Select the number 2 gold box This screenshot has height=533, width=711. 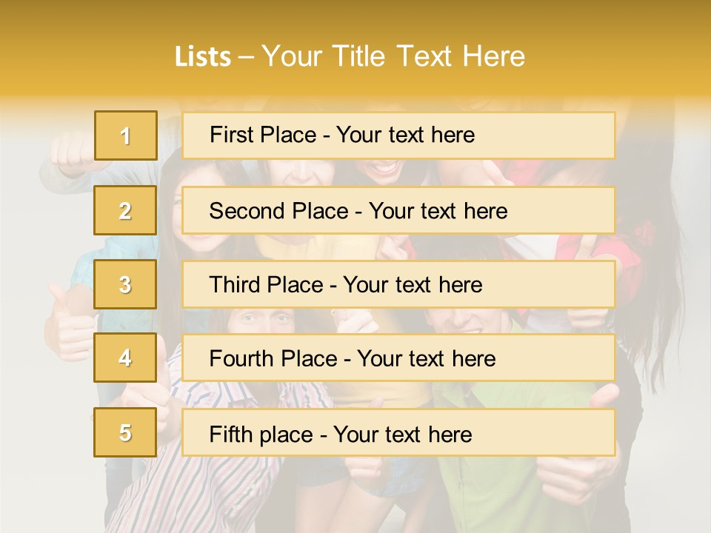point(125,210)
